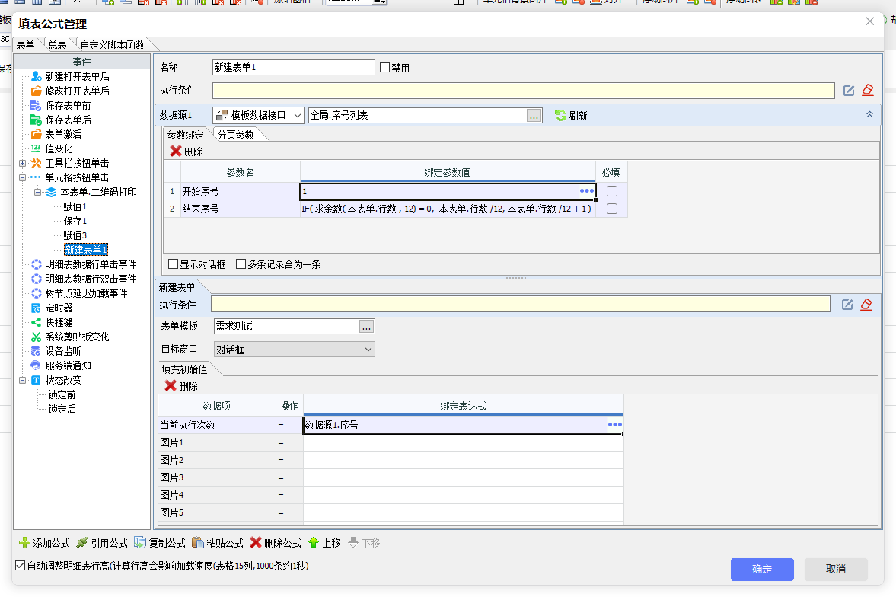Collapse the 单元格按钮单击 tree node
The image size is (896, 597).
tap(22, 178)
